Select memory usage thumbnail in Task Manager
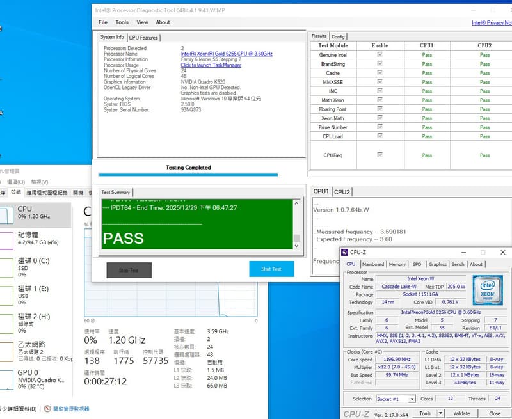 click(x=6, y=241)
